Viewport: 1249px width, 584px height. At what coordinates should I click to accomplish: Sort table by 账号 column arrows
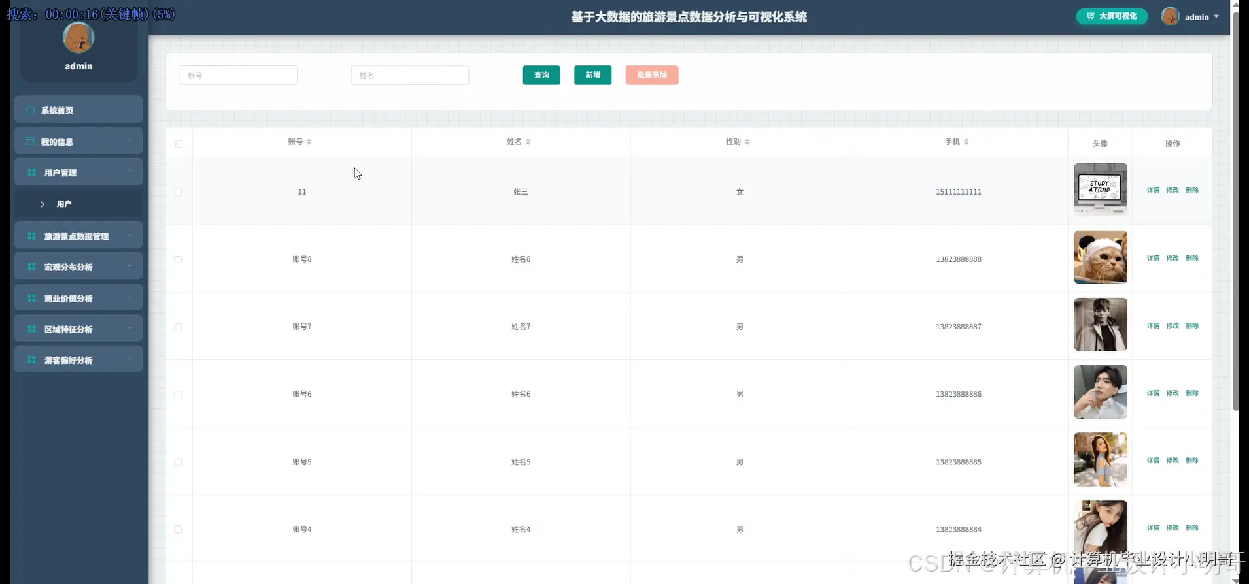[x=309, y=142]
